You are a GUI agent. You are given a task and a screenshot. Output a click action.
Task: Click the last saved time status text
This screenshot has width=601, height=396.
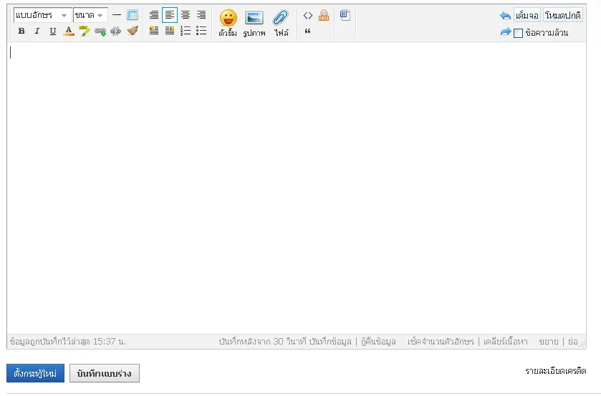point(68,341)
